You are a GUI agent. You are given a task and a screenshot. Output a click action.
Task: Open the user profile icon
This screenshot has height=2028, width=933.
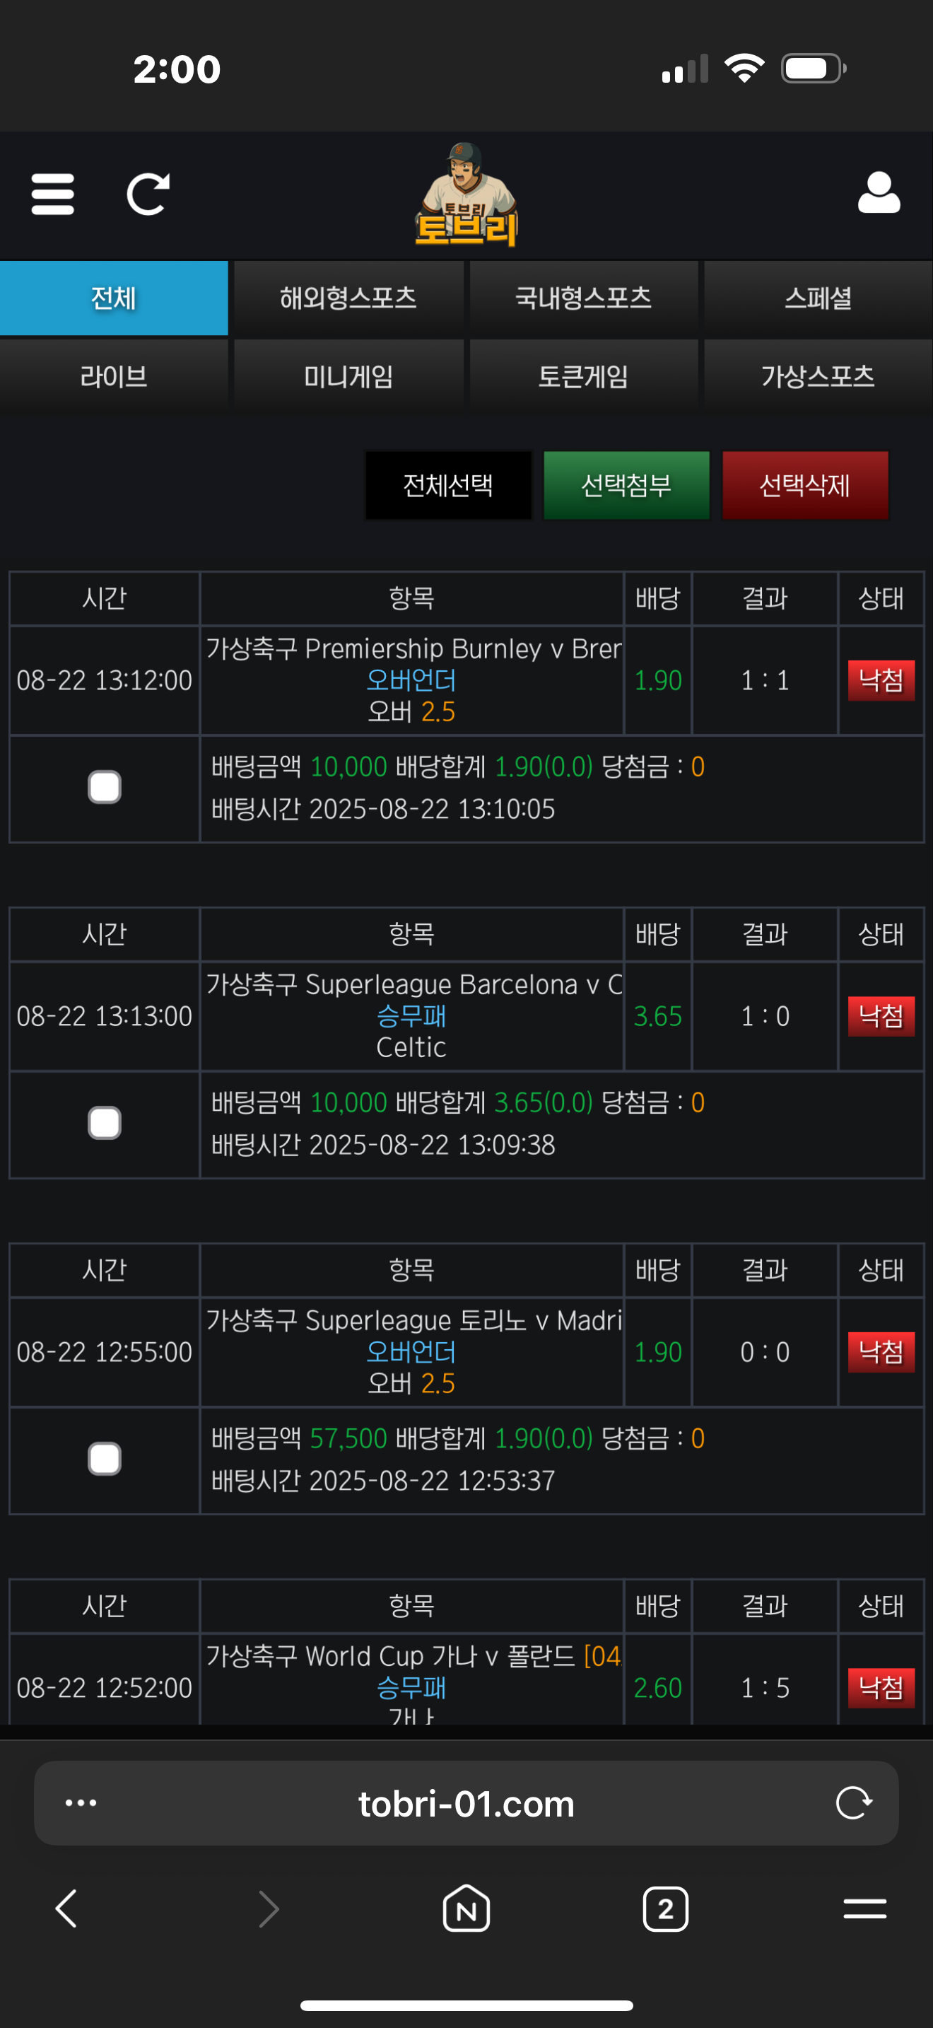[879, 193]
